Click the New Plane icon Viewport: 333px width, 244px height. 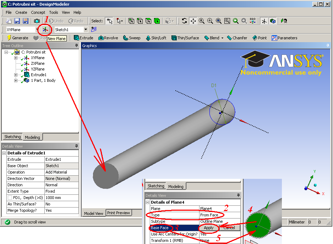45,30
